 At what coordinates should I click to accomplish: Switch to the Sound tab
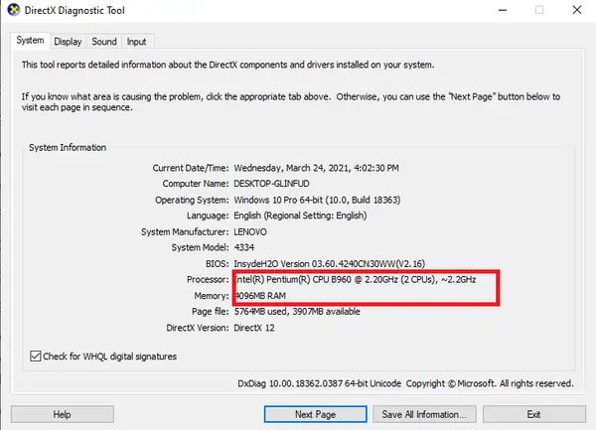coord(104,42)
